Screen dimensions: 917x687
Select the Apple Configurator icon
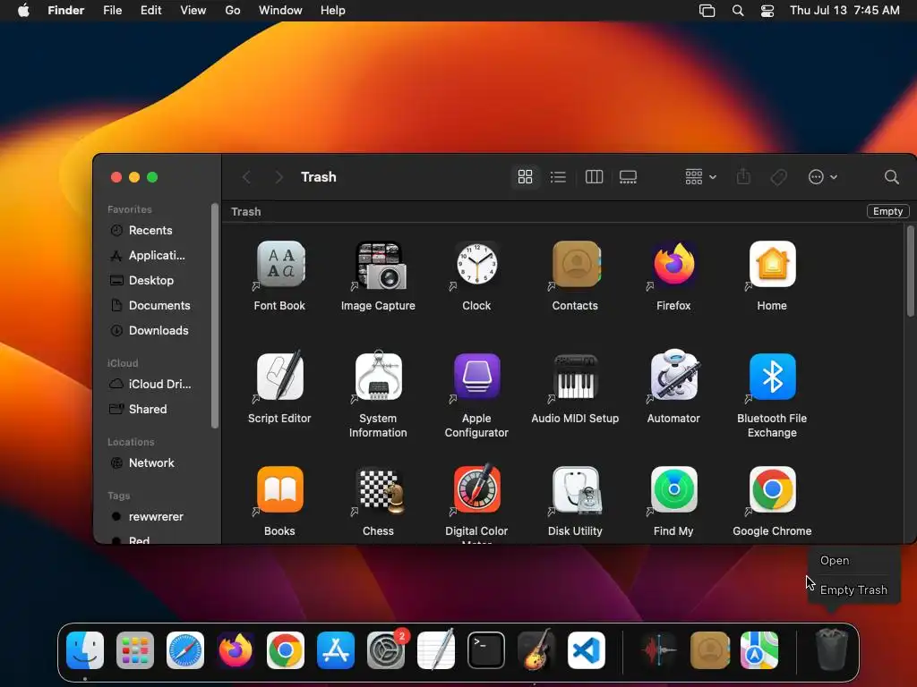coord(477,377)
